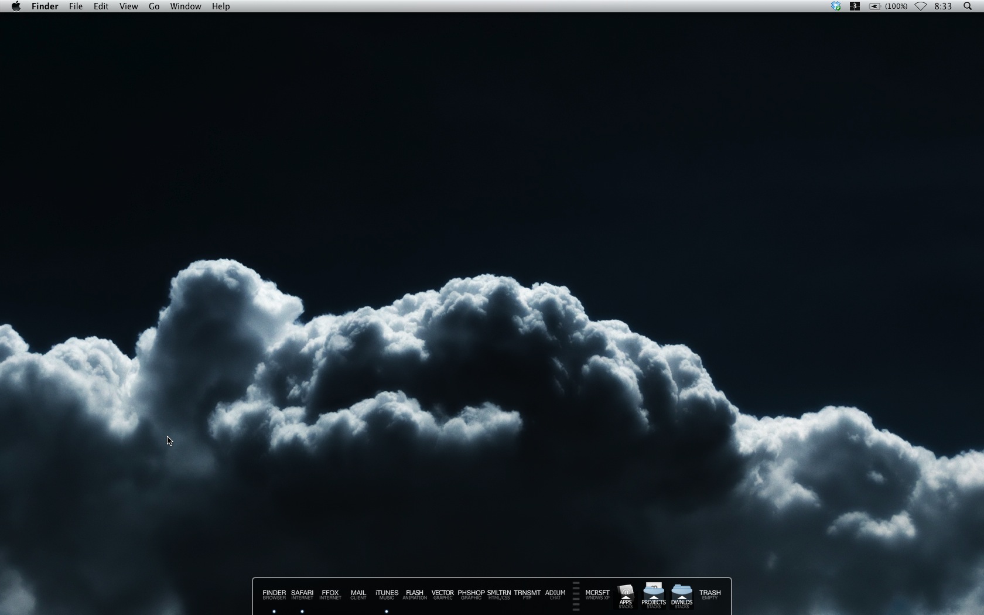This screenshot has height=615, width=984.
Task: Open the Apple menu
Action: point(16,6)
